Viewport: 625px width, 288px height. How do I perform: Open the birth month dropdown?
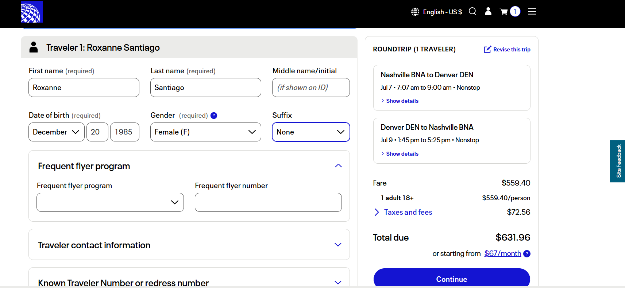[57, 132]
